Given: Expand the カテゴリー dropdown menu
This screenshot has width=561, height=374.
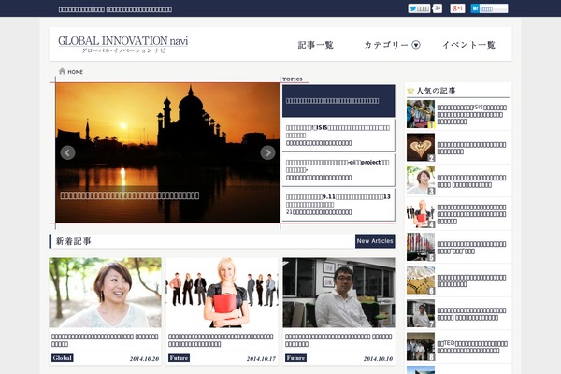Looking at the screenshot, I should [392, 45].
